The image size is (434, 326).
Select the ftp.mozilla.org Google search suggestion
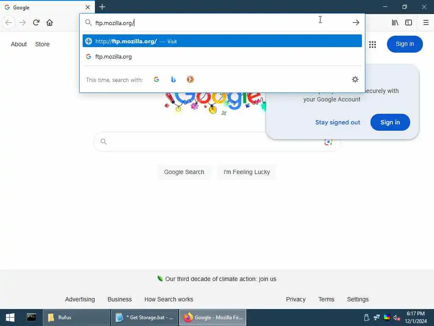(x=222, y=56)
